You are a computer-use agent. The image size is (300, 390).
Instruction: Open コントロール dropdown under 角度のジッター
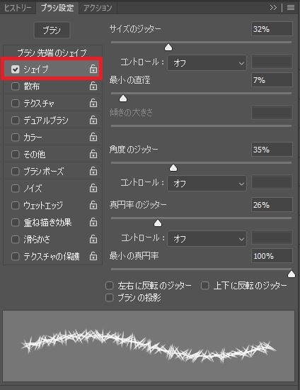pos(207,184)
